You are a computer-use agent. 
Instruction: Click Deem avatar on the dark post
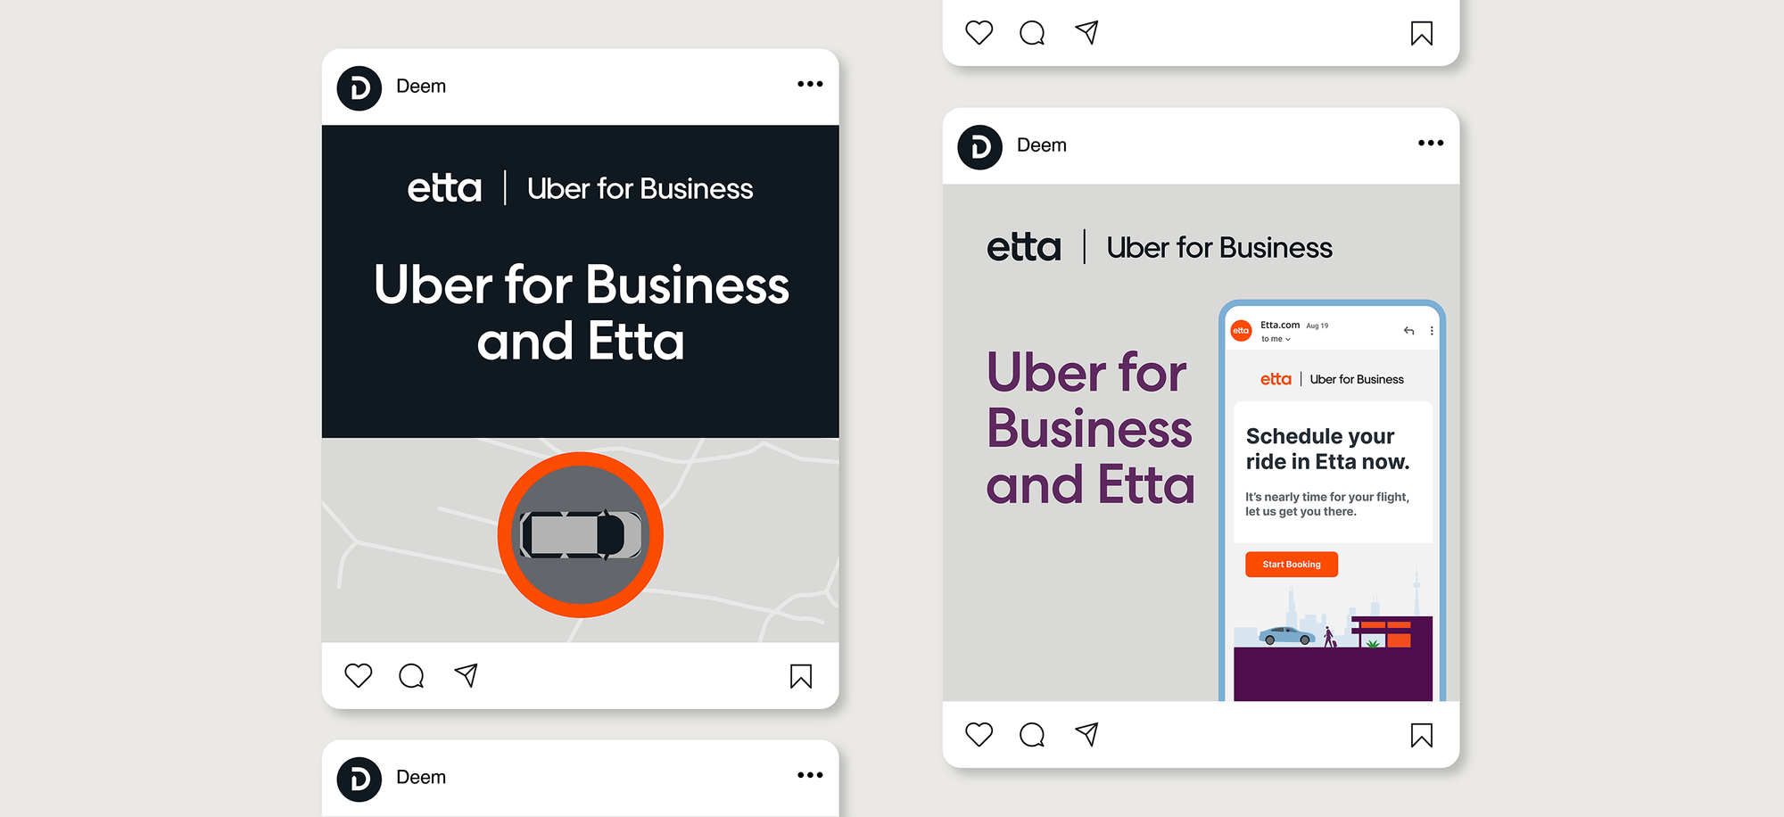click(359, 88)
